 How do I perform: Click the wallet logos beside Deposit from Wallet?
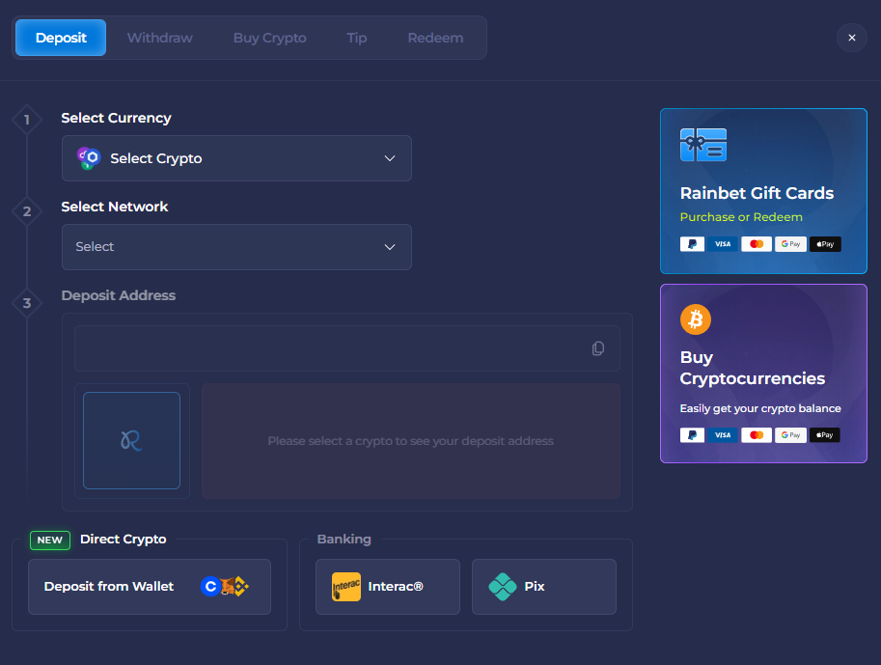[225, 587]
